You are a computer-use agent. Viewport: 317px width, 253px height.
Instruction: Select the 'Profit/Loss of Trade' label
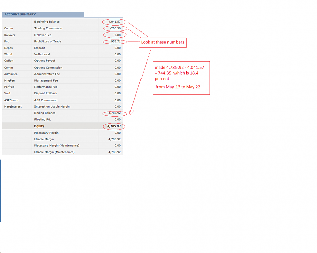[x=48, y=41]
